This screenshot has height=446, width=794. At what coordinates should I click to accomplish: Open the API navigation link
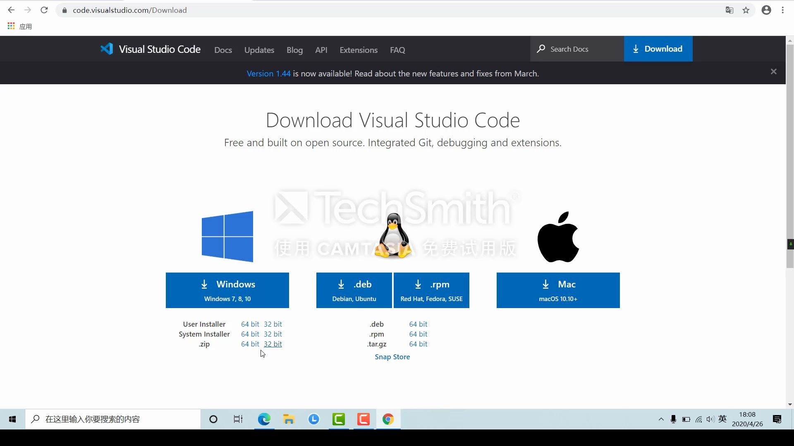[321, 50]
